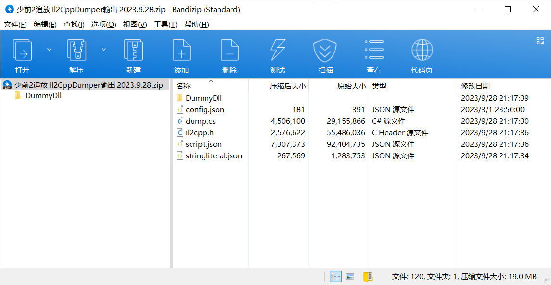Select the dump.cs C# file icon

pos(179,121)
